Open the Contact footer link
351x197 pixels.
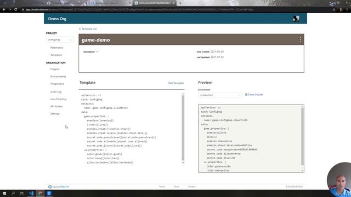click(x=191, y=187)
